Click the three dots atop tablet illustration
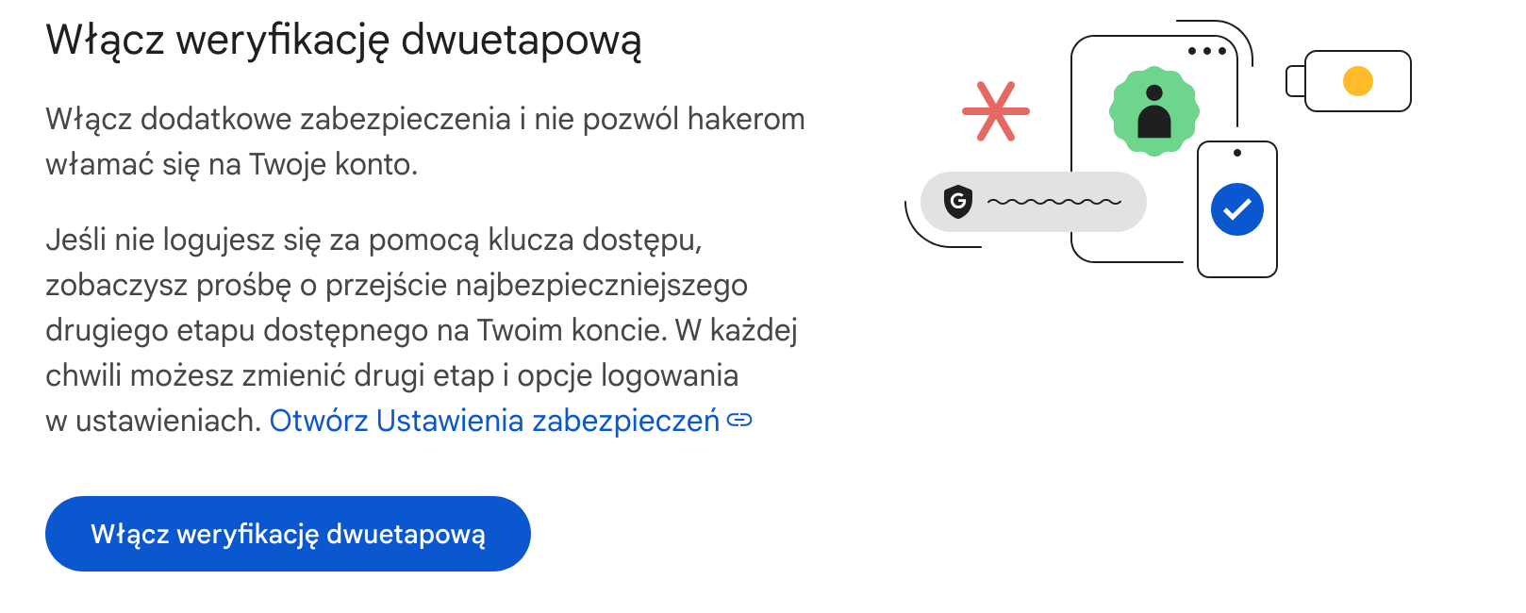Screen dimensions: 1526x613 1206,51
